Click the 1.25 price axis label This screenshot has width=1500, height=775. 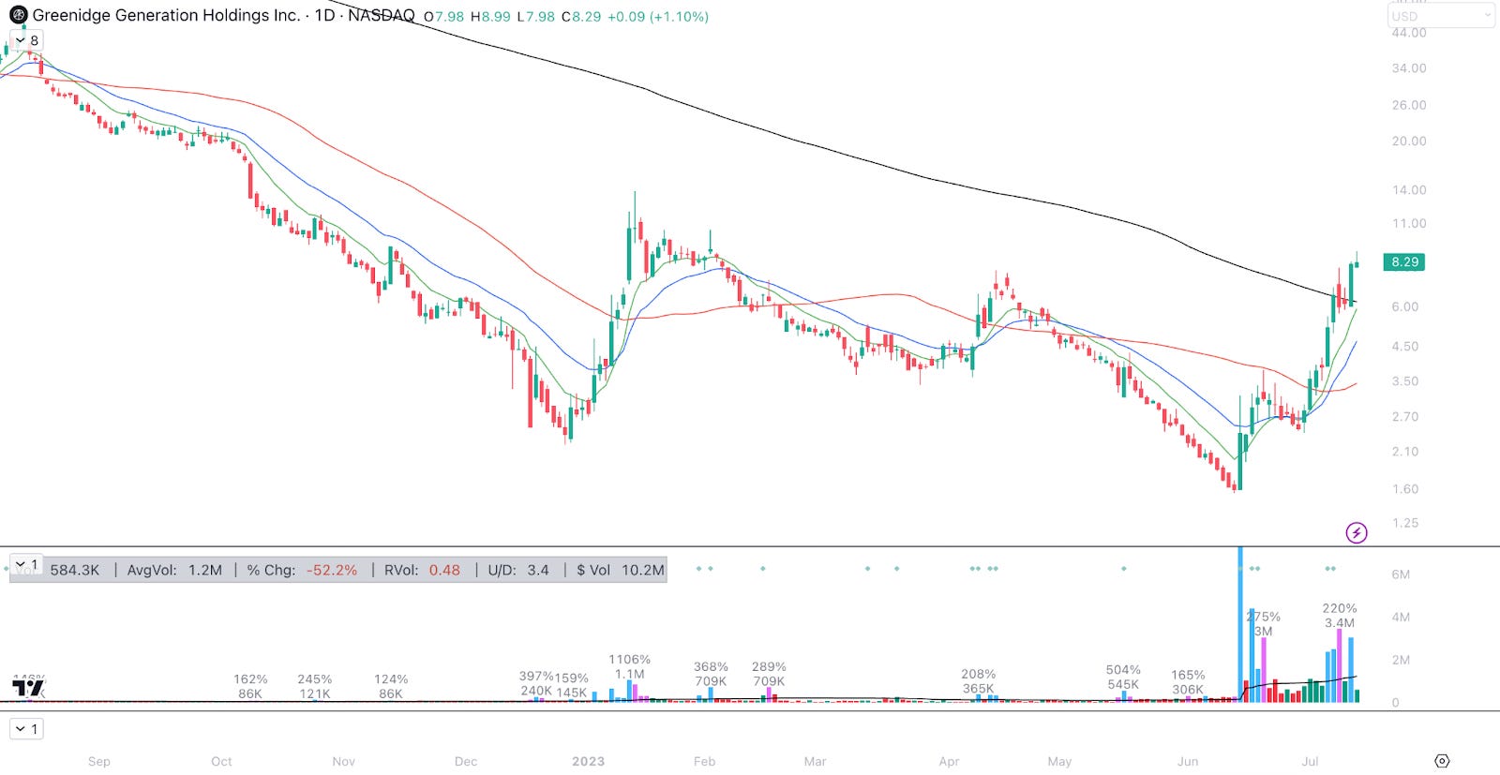tap(1405, 523)
